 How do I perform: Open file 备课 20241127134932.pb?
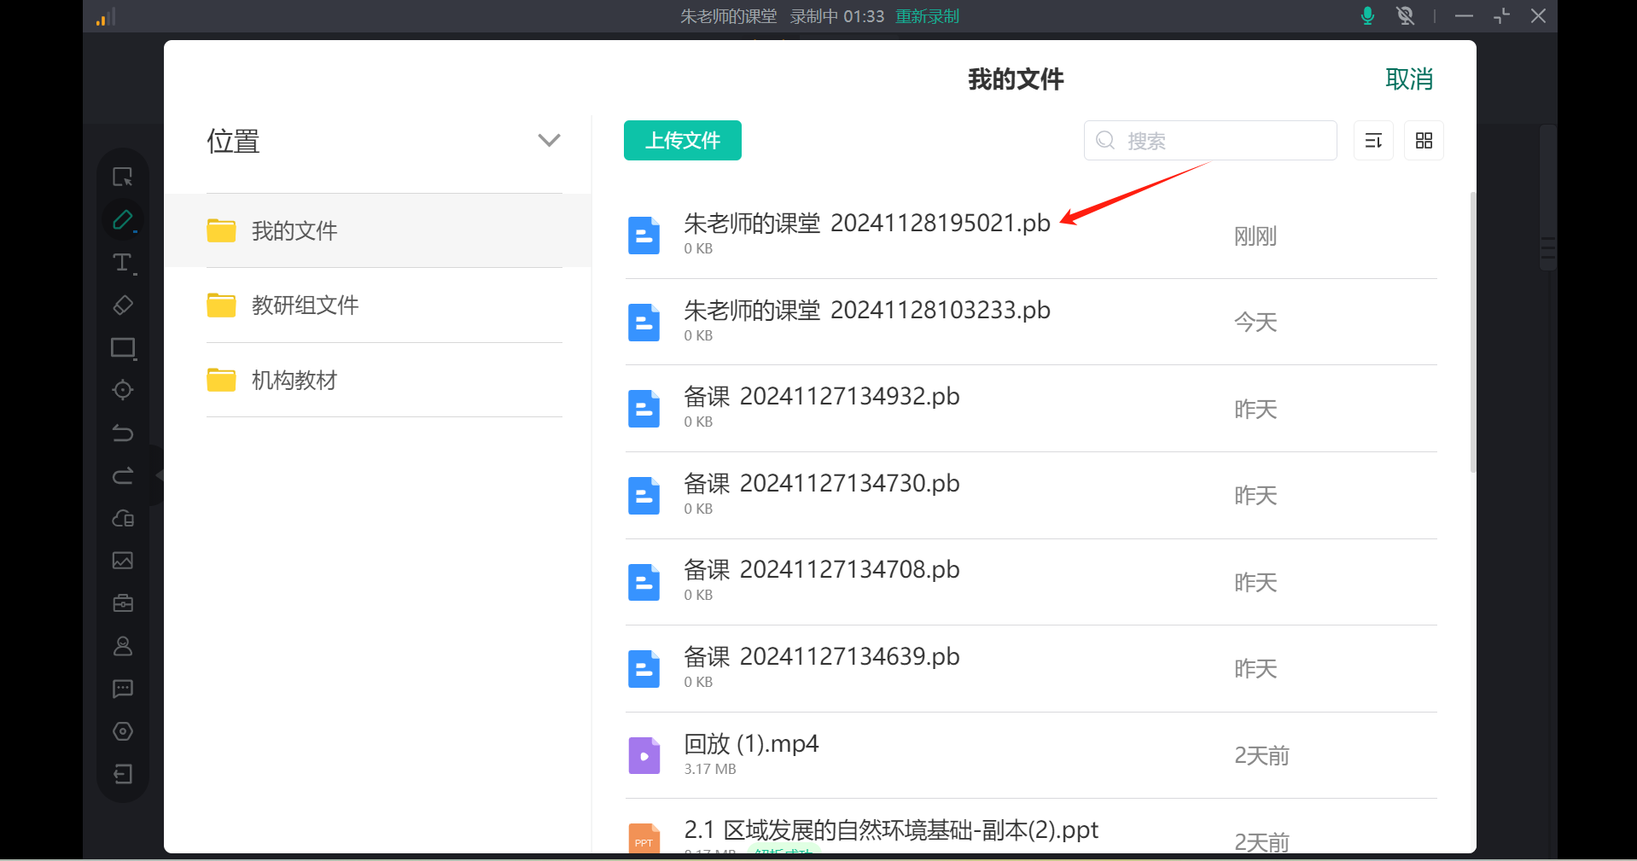(1031, 409)
